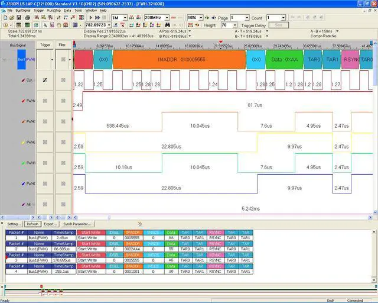Click the binoculars Find icon
The height and width of the screenshot is (303, 378).
[x=168, y=25]
